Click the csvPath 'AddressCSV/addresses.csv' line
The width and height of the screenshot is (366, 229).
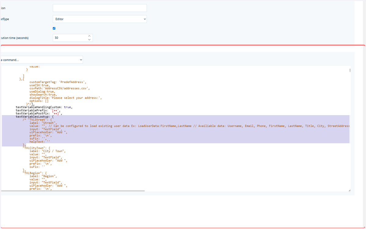tap(60, 88)
